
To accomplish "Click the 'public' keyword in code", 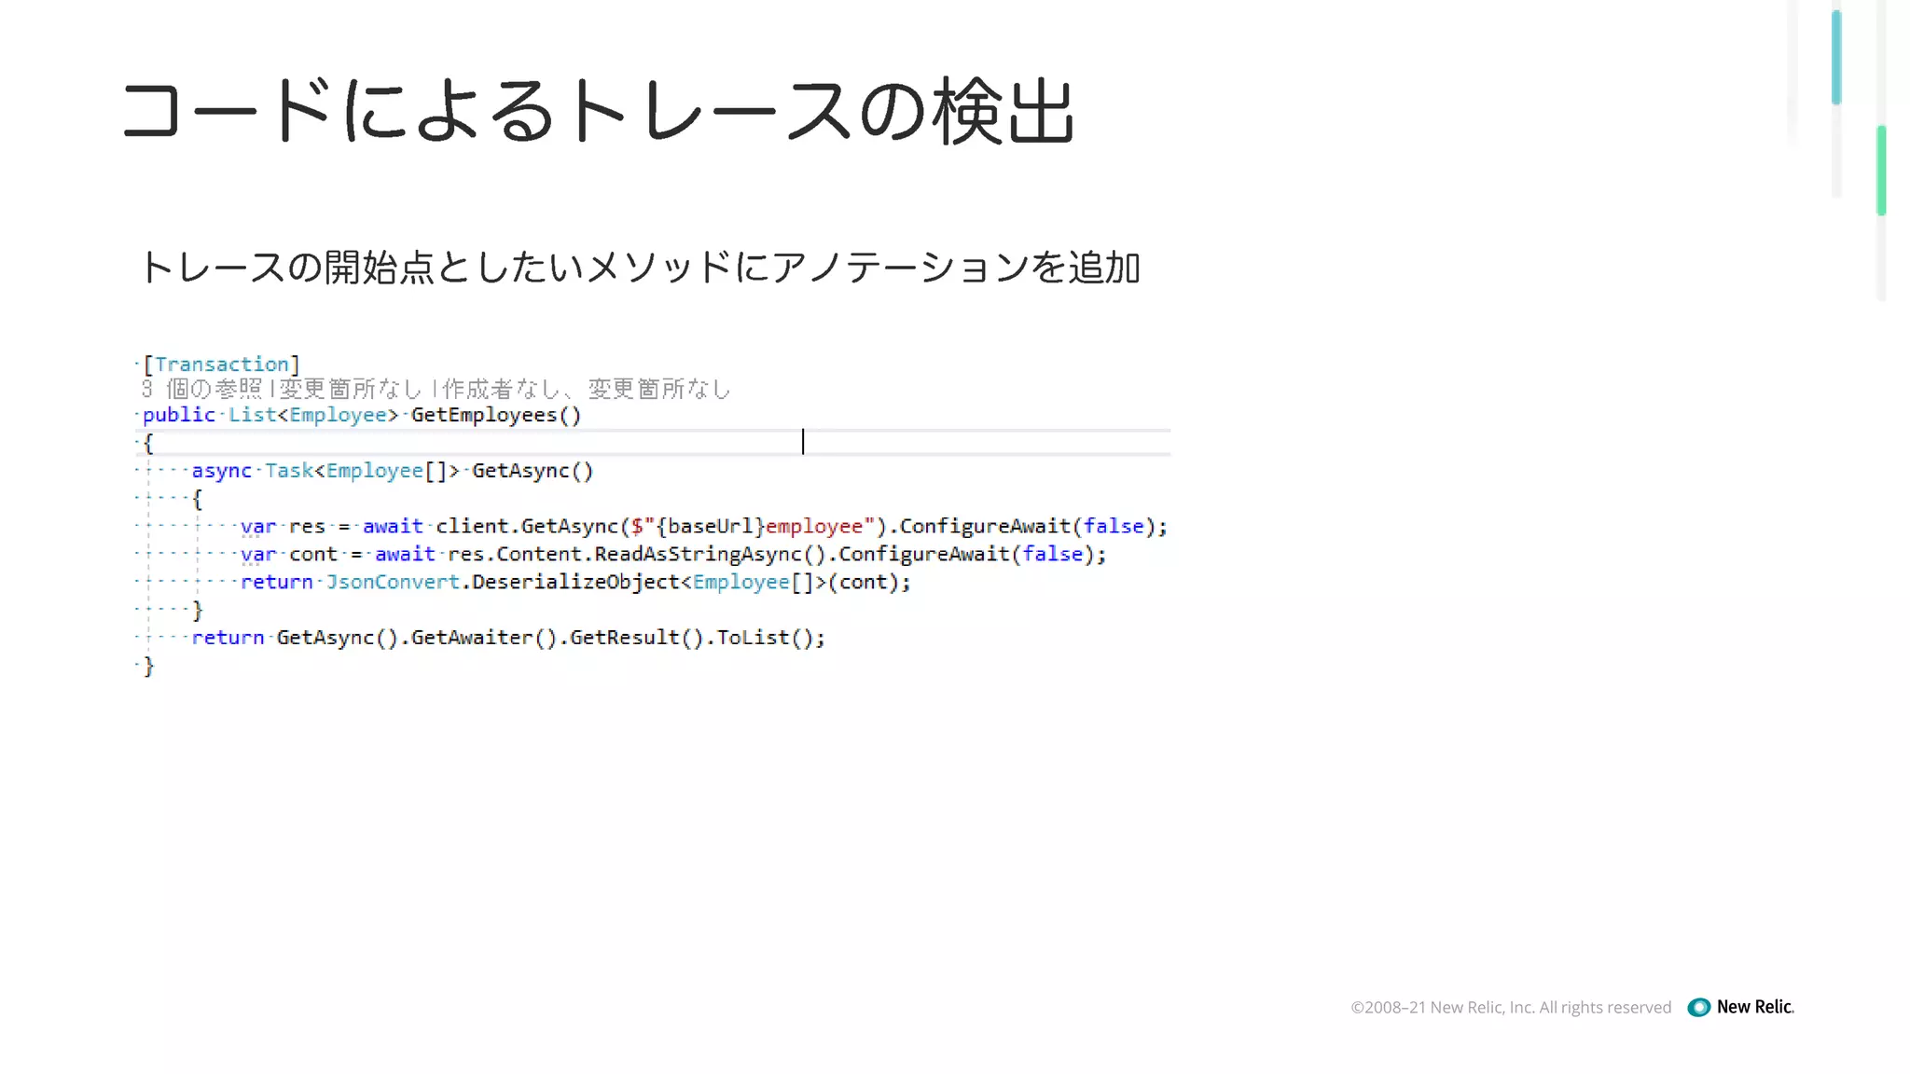I will [x=178, y=415].
